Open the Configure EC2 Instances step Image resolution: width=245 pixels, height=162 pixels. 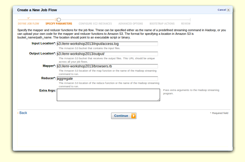(x=95, y=24)
